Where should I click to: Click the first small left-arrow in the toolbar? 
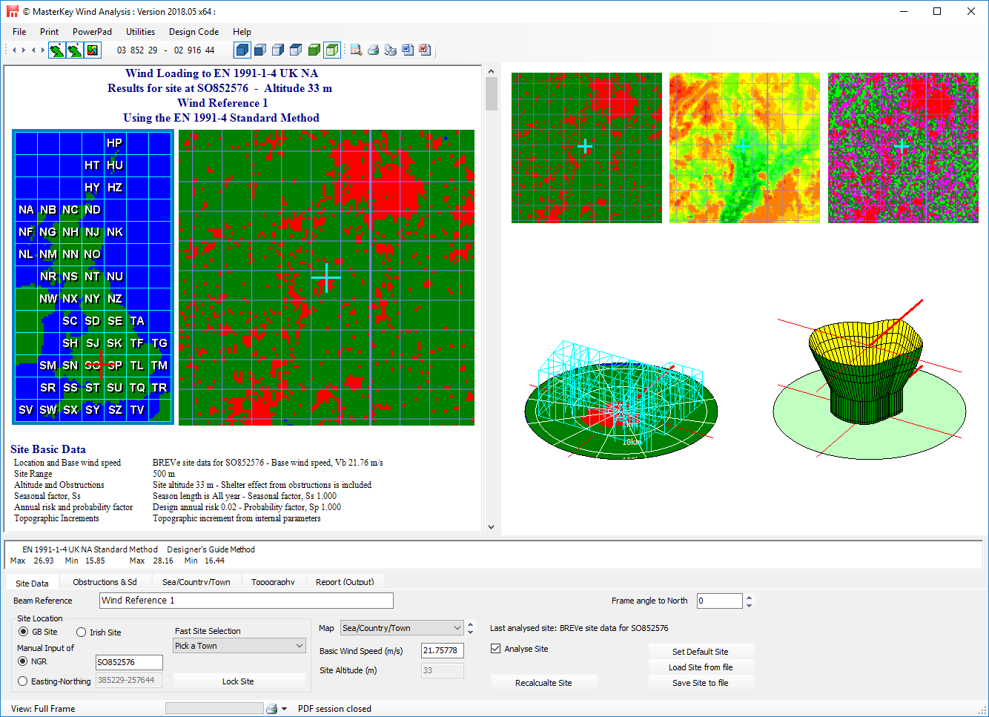(x=14, y=50)
